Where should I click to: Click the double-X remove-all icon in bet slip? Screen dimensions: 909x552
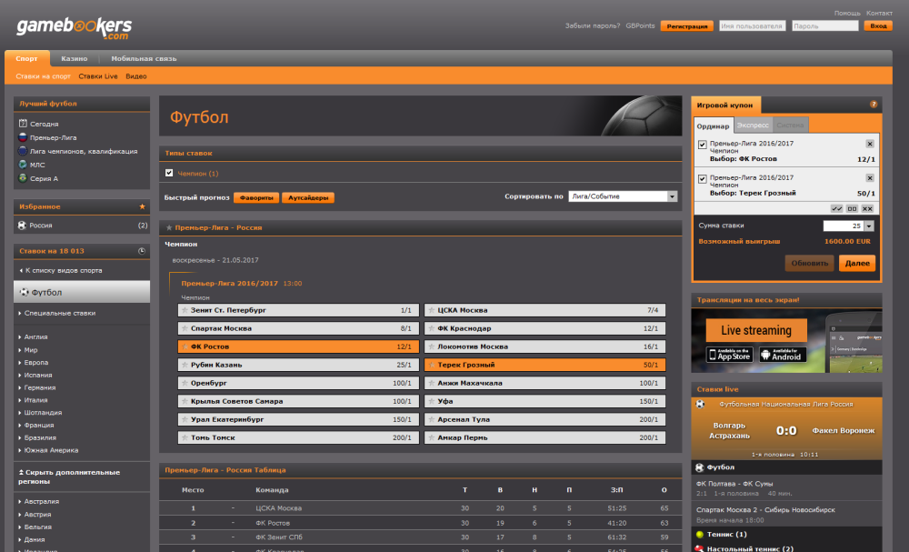(867, 209)
